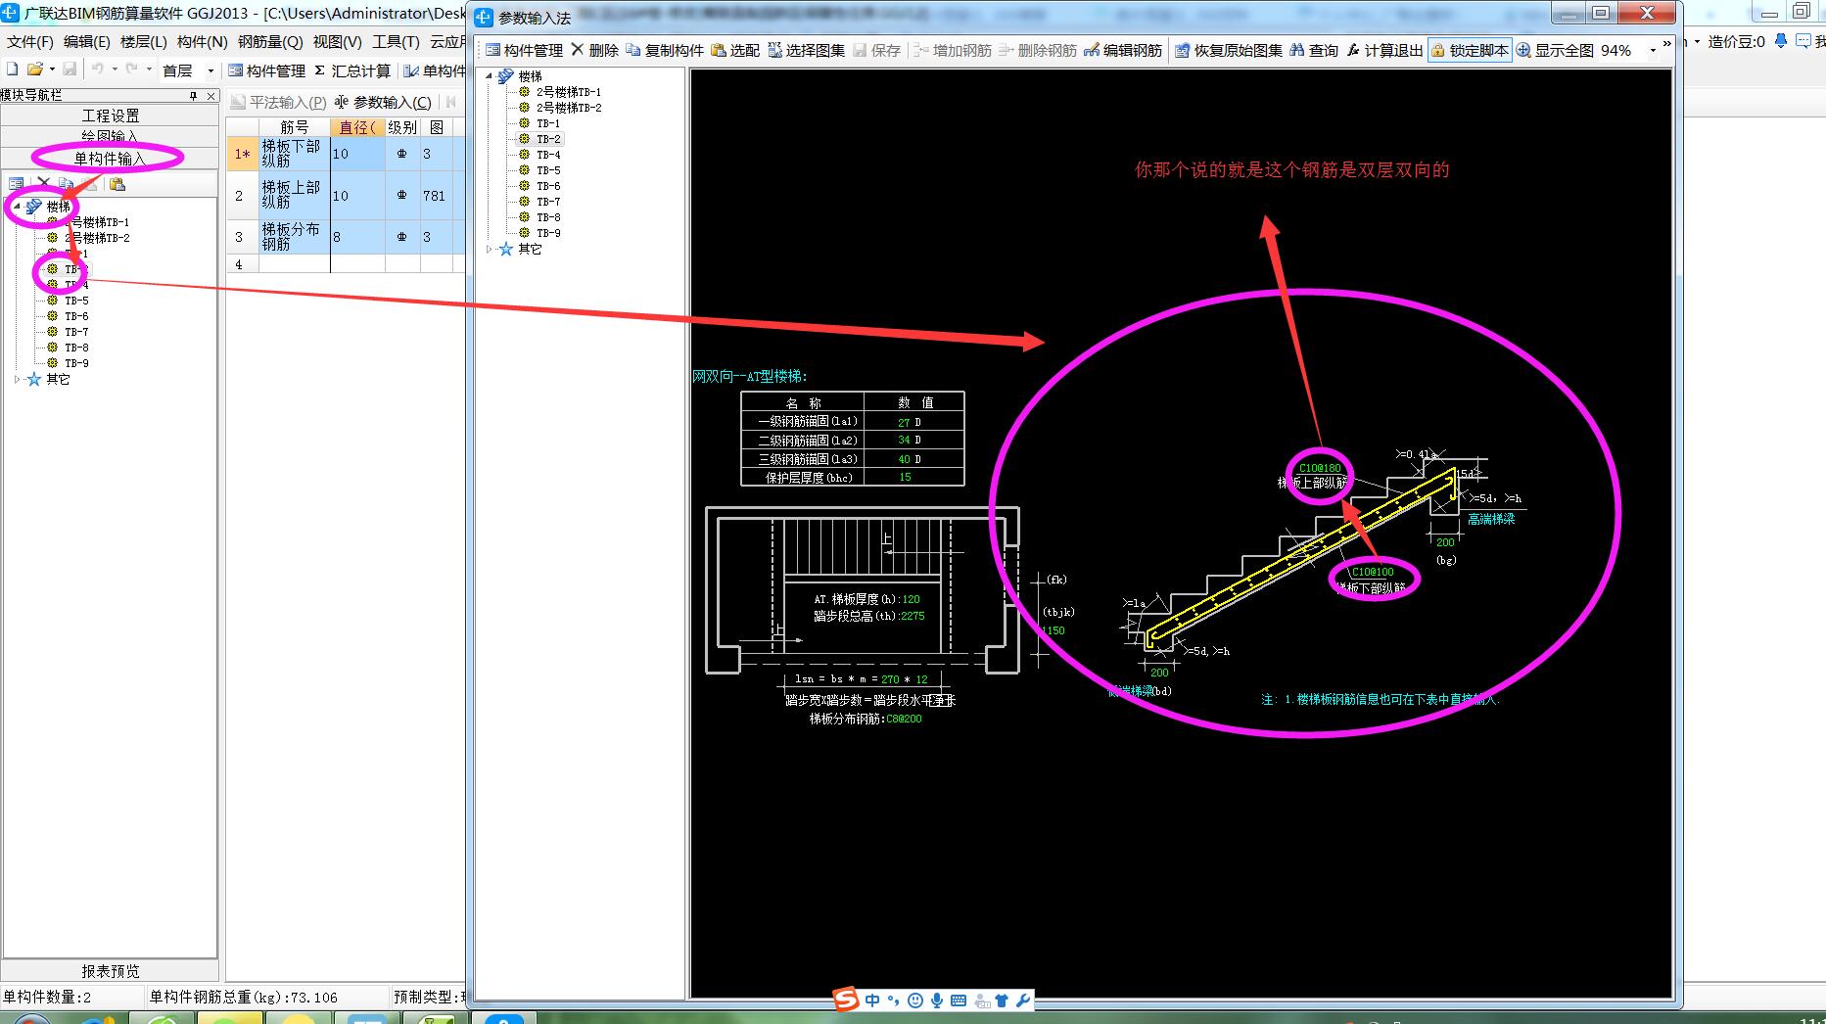Click the delete X icon above the left tree
1826x1024 pixels.
coord(43,184)
